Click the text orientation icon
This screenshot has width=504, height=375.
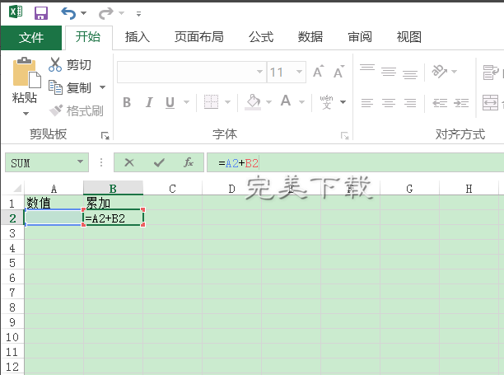[440, 72]
